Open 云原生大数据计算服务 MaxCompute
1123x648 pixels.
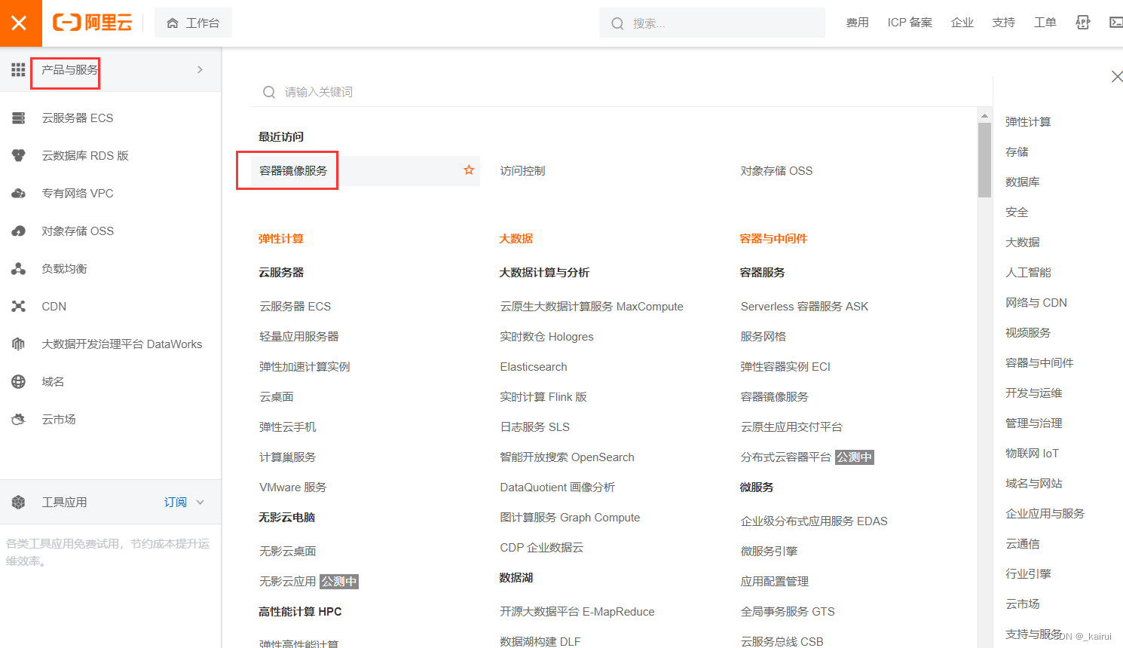coord(592,307)
